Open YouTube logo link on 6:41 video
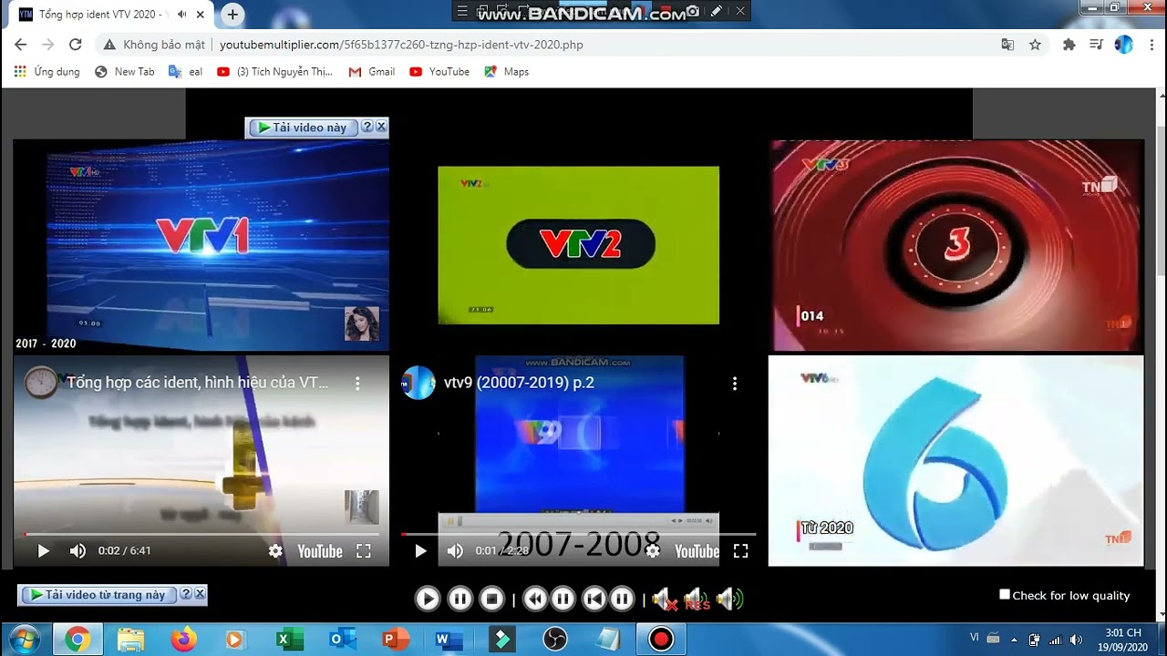 320,551
